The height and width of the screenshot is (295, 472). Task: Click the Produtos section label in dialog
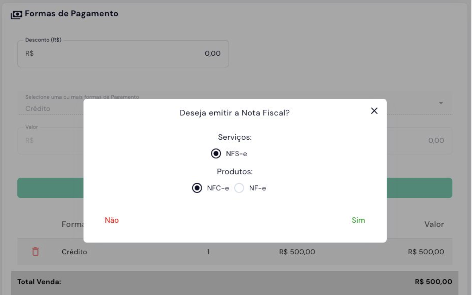coord(235,172)
